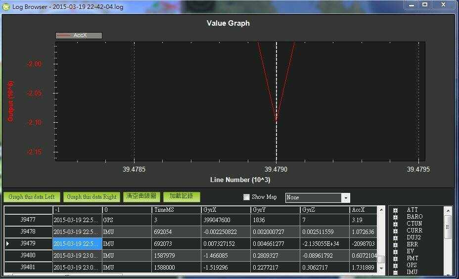Screen dimensions: 459x279
Task: Expand the BARO tree node
Action: tap(395, 217)
